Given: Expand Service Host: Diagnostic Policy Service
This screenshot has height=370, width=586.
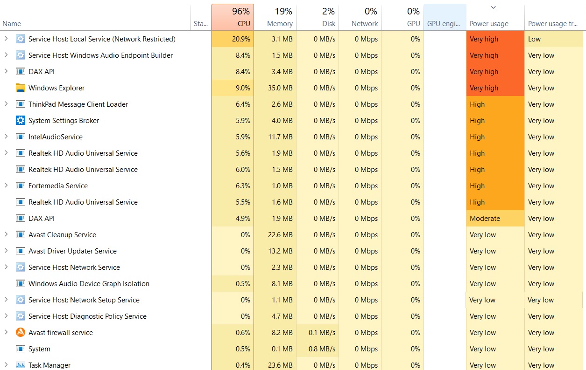Looking at the screenshot, I should 6,316.
